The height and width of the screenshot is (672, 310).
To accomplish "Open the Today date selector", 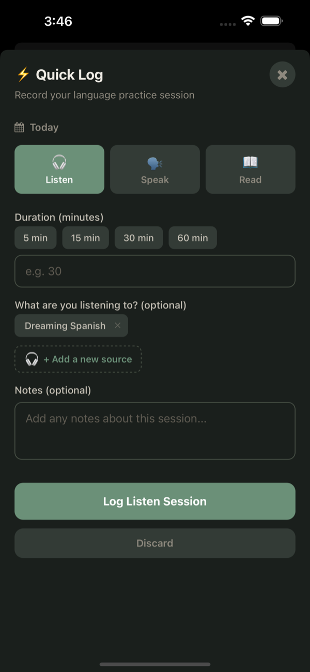I will (36, 127).
